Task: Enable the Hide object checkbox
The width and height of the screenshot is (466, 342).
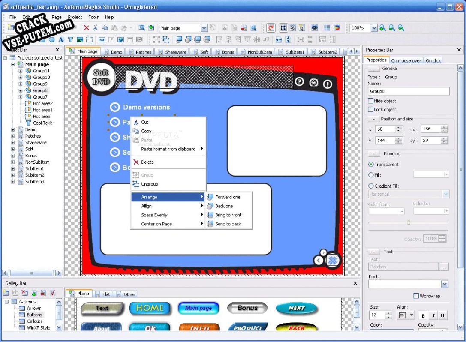Action: pyautogui.click(x=371, y=101)
